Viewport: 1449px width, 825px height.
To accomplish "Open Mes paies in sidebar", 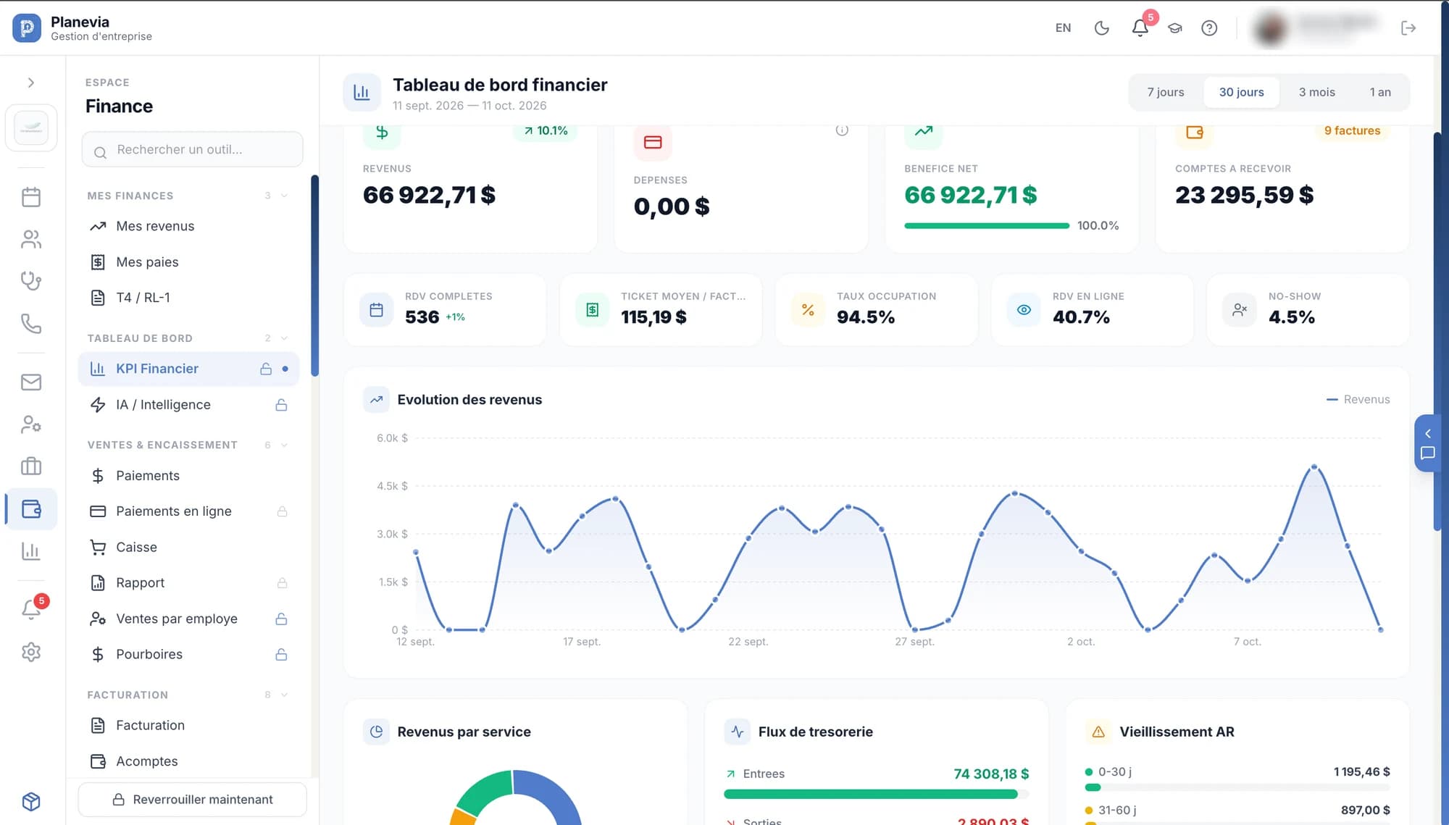I will coord(188,262).
